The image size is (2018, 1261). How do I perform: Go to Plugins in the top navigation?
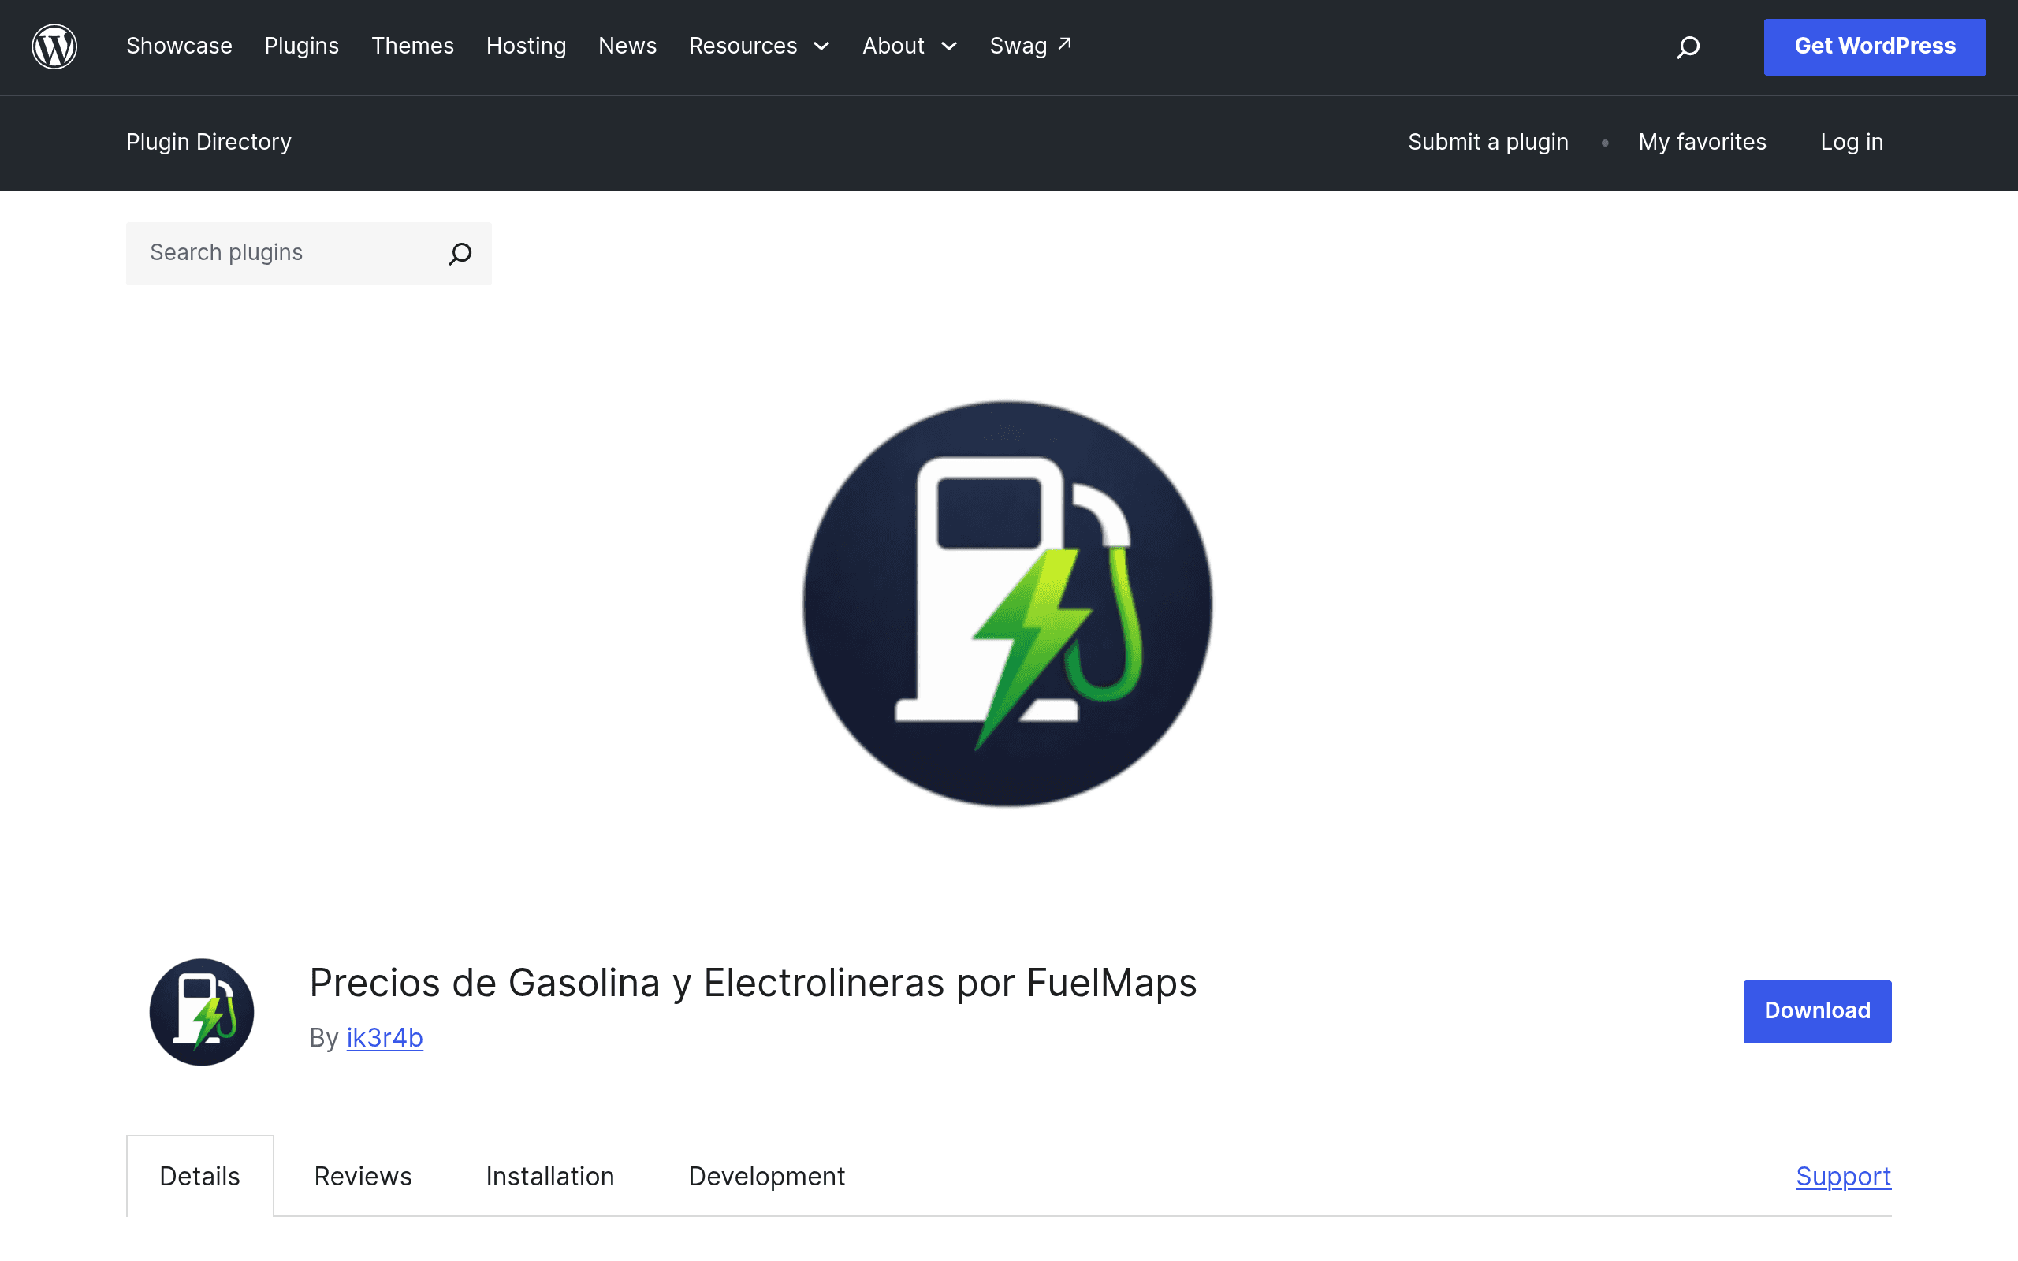302,46
